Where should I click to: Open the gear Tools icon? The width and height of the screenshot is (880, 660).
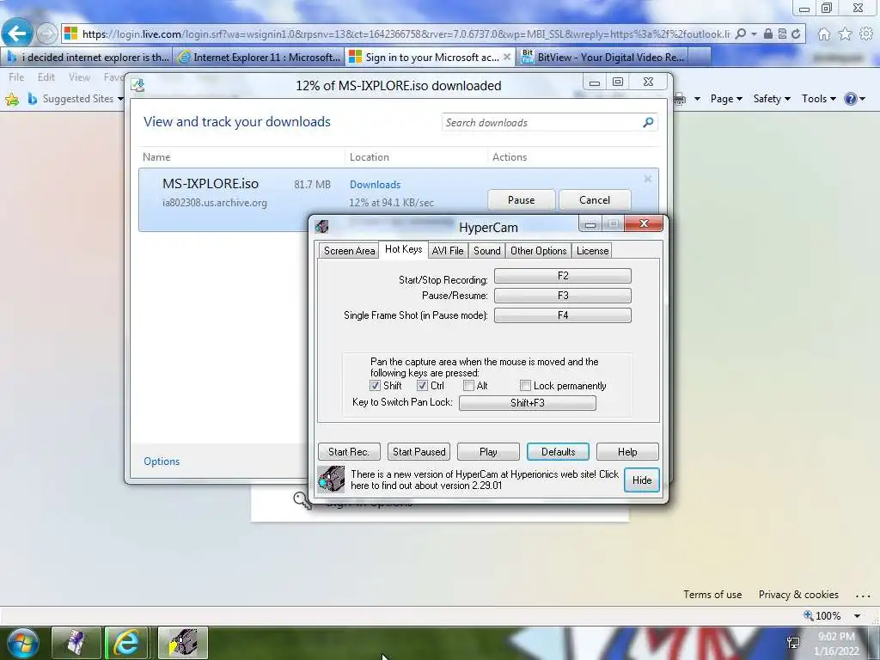866,34
